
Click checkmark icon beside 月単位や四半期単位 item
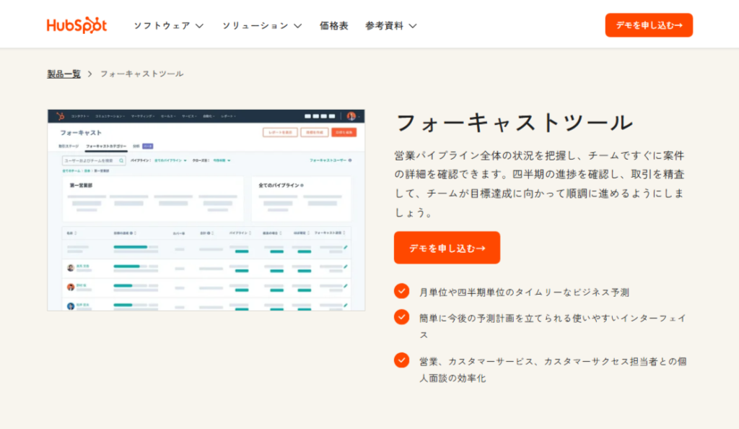(401, 291)
